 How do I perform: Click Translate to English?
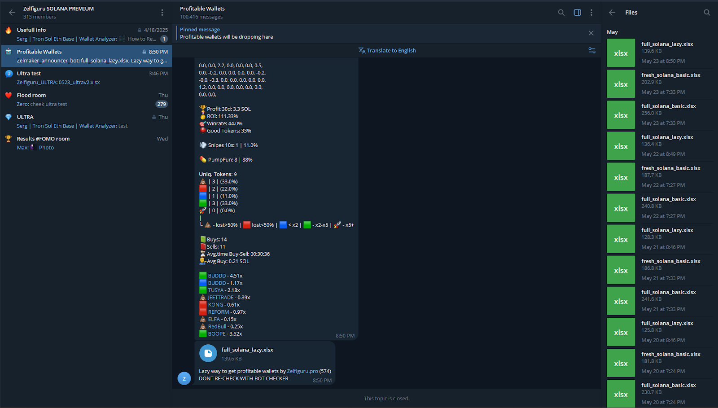pyautogui.click(x=387, y=51)
